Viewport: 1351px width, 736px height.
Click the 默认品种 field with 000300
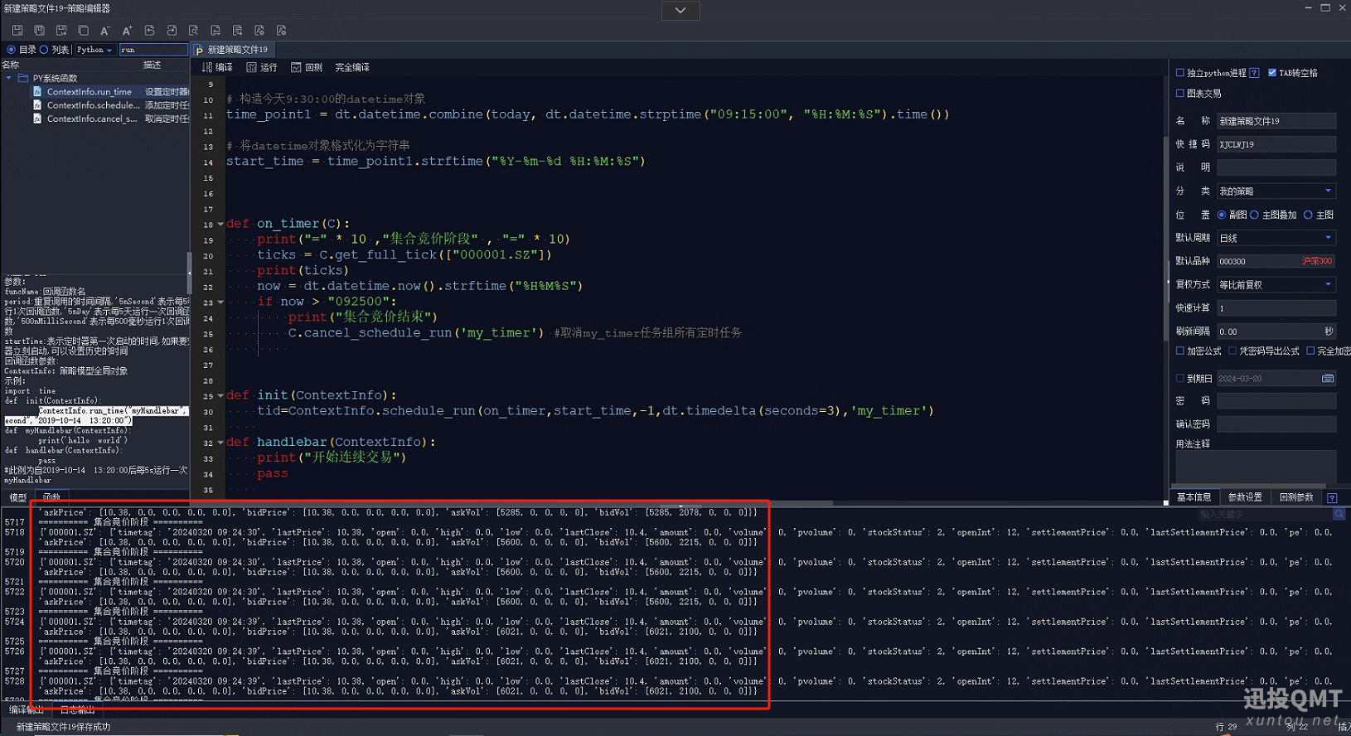[x=1276, y=261]
